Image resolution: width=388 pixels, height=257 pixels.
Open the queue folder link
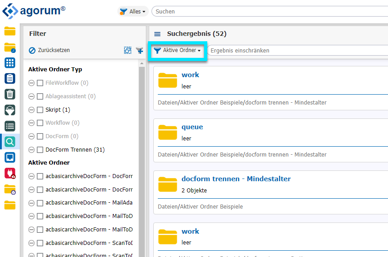[x=192, y=127]
